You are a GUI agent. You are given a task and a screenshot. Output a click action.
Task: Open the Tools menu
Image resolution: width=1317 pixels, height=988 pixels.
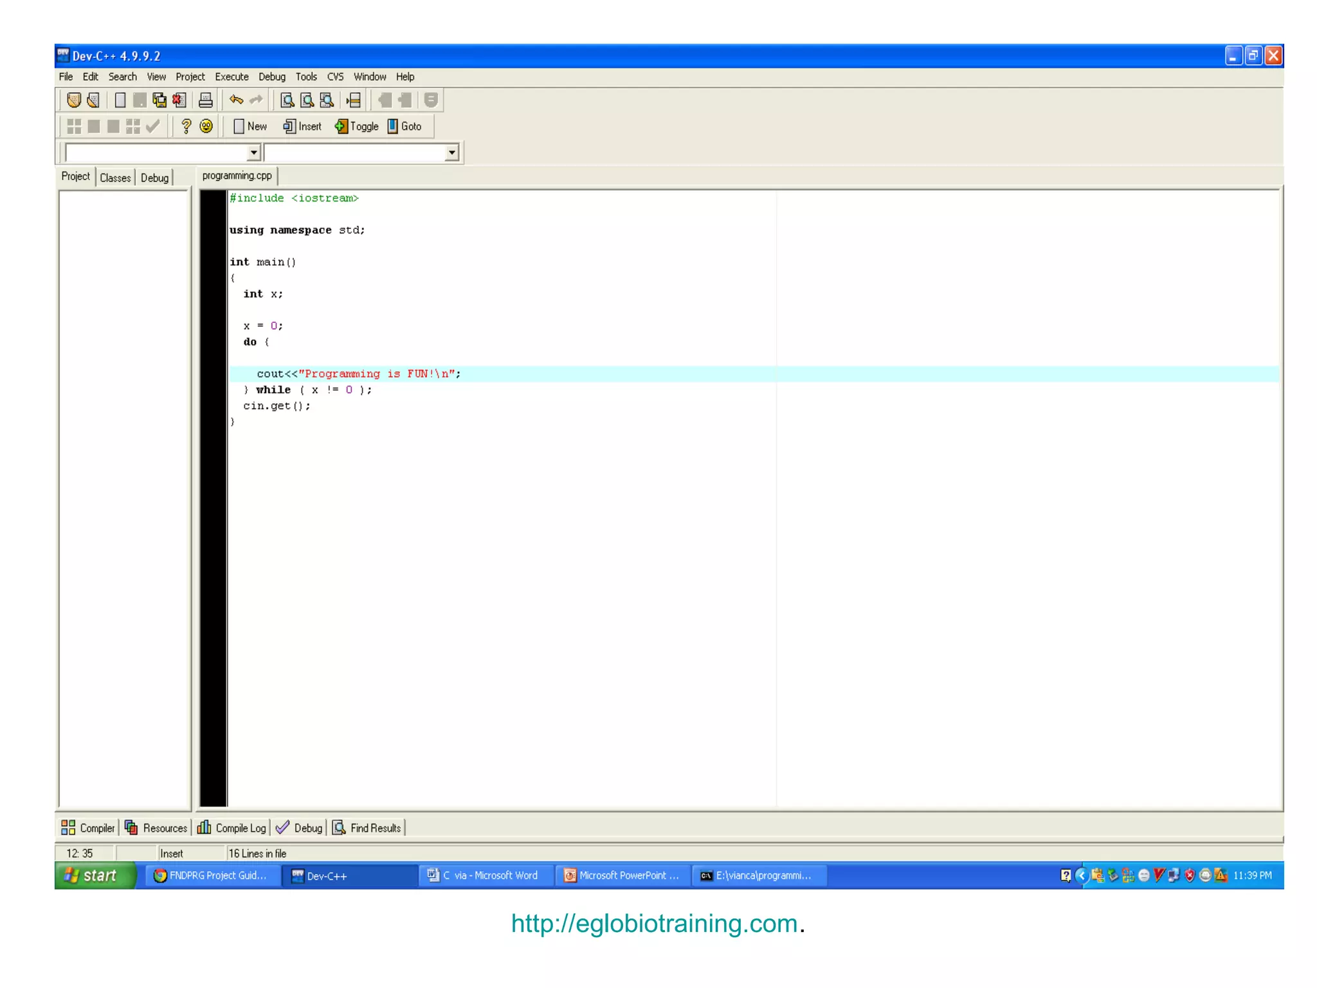coord(306,77)
